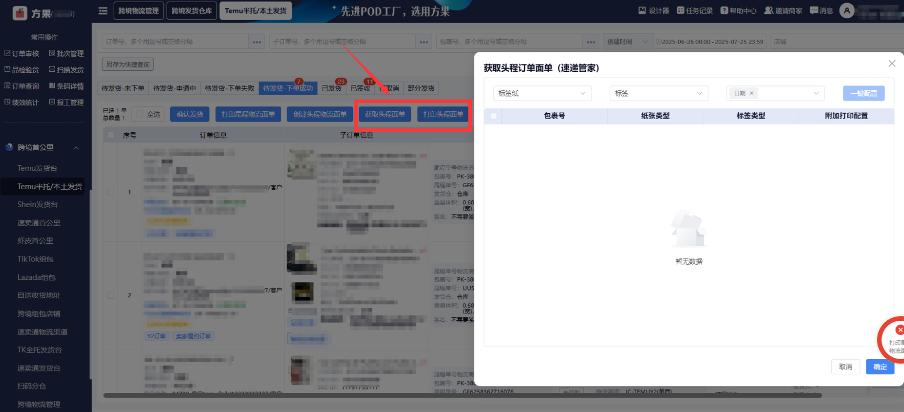Click 另存为快捷查询 button
This screenshot has width=904, height=412.
(x=128, y=64)
